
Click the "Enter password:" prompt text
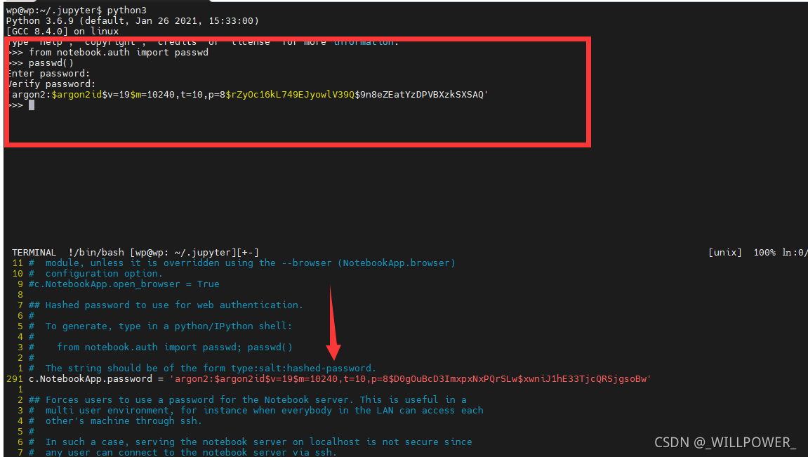(x=49, y=73)
